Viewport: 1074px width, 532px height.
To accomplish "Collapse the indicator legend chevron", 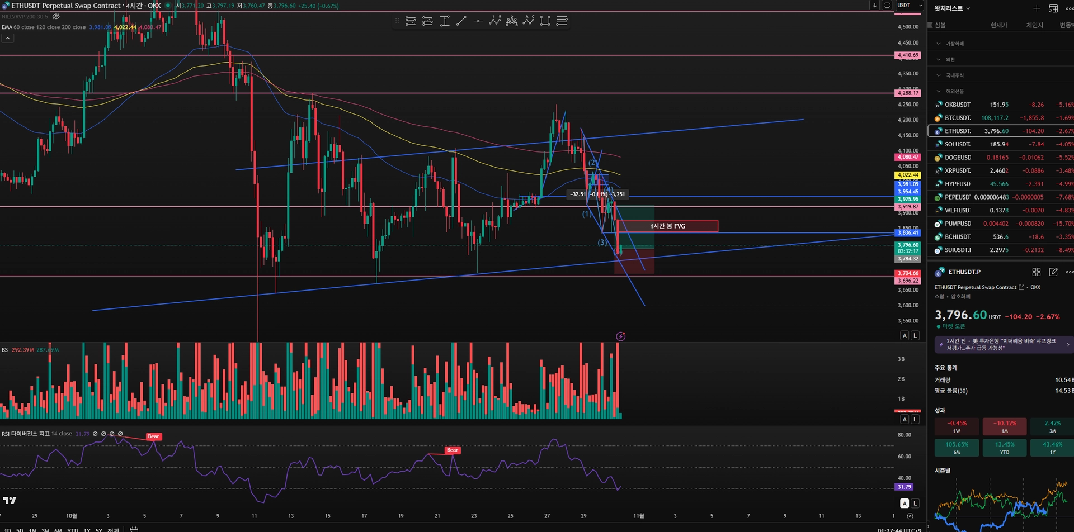I will (x=8, y=38).
